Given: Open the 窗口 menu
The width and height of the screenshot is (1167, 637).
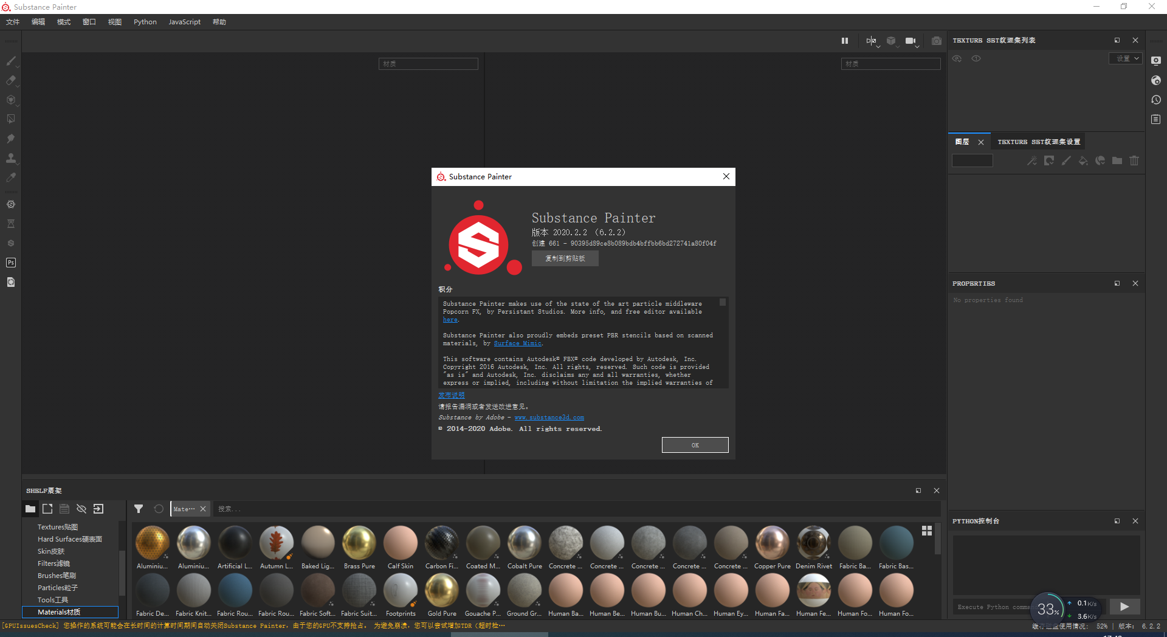Looking at the screenshot, I should [89, 22].
